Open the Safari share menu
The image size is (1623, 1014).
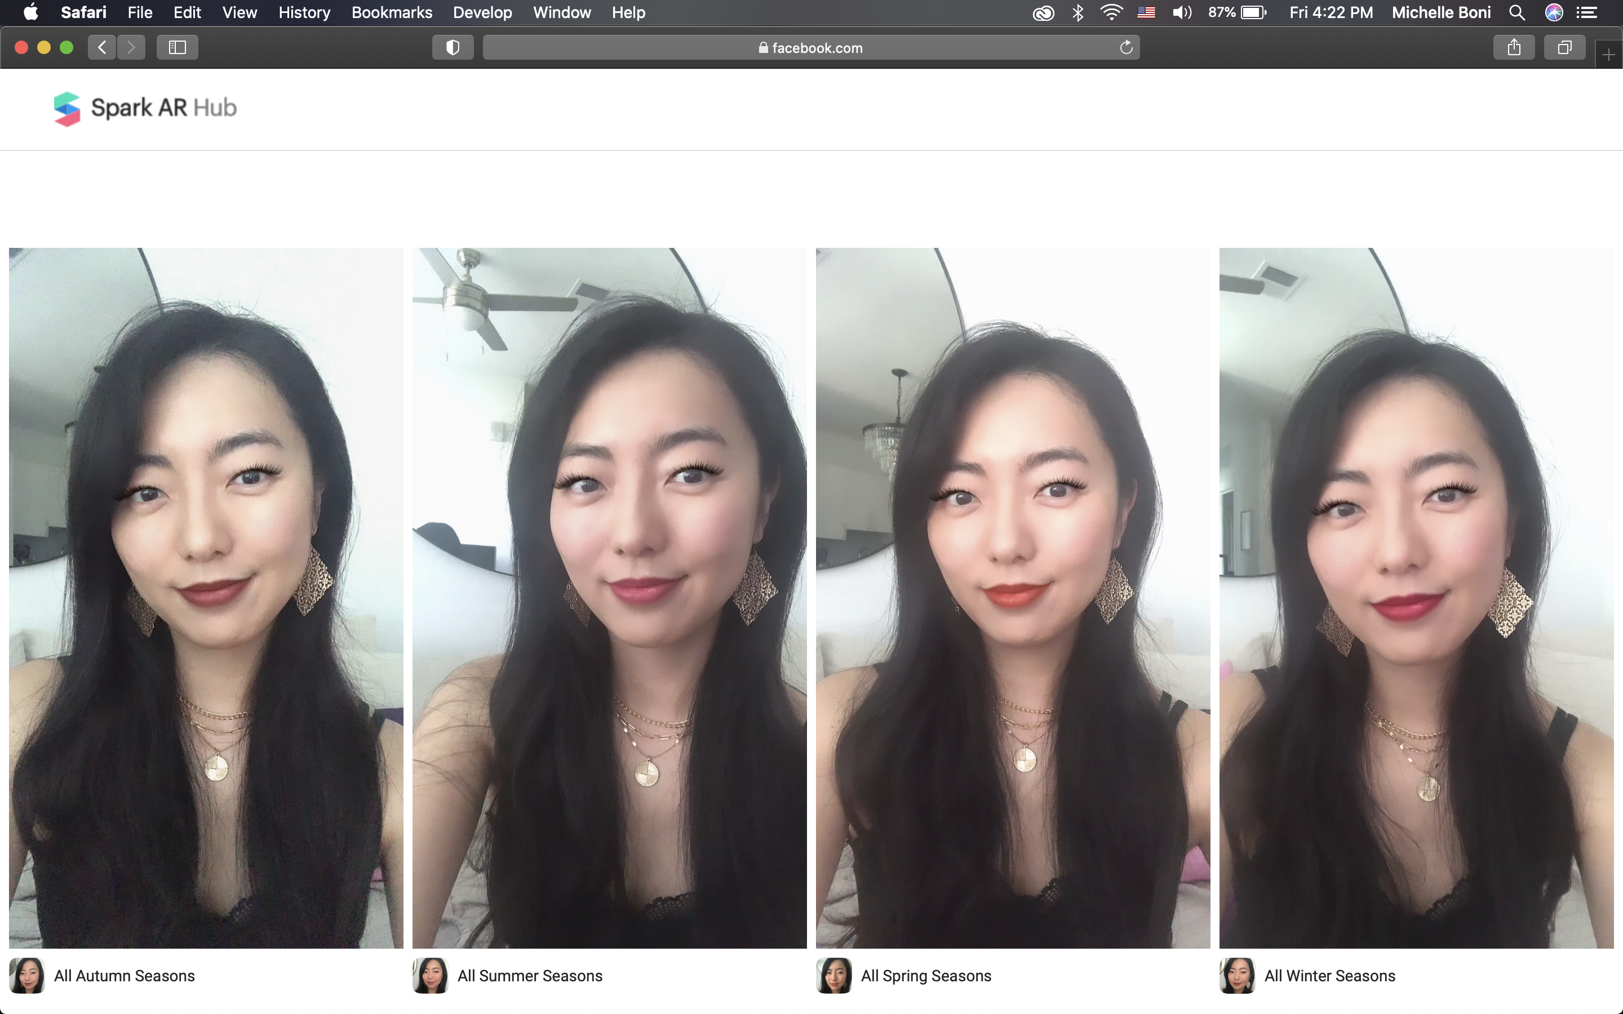1514,48
